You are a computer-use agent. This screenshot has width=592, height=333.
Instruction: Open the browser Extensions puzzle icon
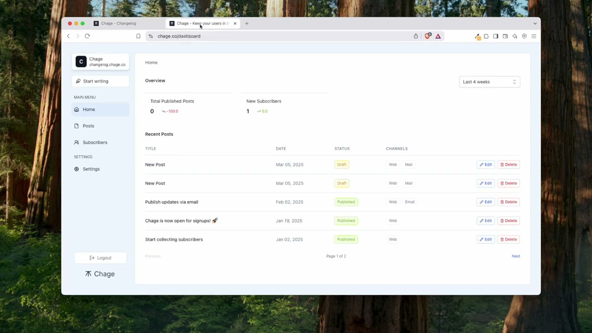(x=486, y=36)
